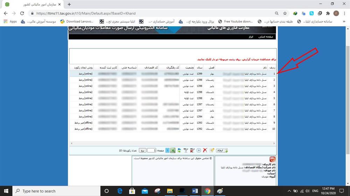The width and height of the screenshot is (350, 196).
Task: Select row 8 with year 1394
Action: [173, 116]
